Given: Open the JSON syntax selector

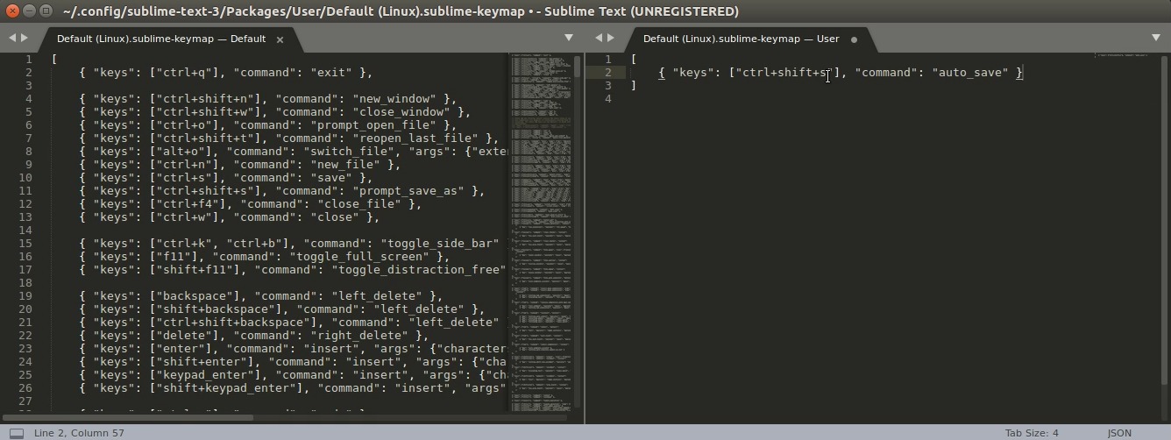Looking at the screenshot, I should coord(1119,433).
